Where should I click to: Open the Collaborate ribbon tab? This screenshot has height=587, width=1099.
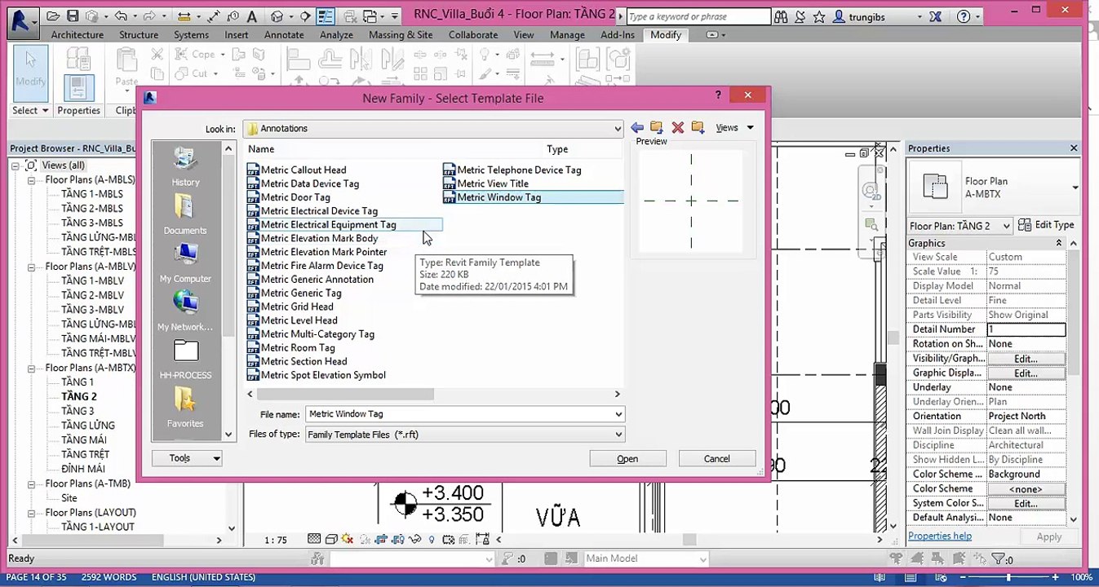point(473,35)
